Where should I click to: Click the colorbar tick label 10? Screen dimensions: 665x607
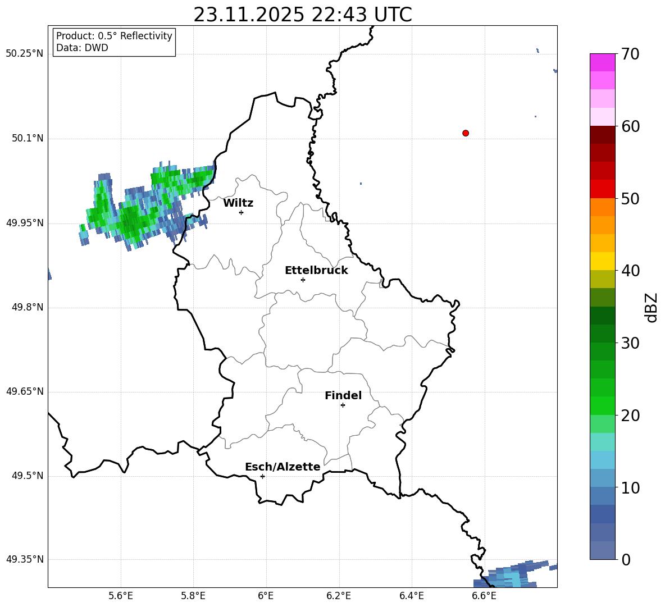click(x=630, y=487)
